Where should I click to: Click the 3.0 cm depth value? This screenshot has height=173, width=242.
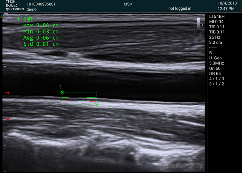pyautogui.click(x=215, y=42)
